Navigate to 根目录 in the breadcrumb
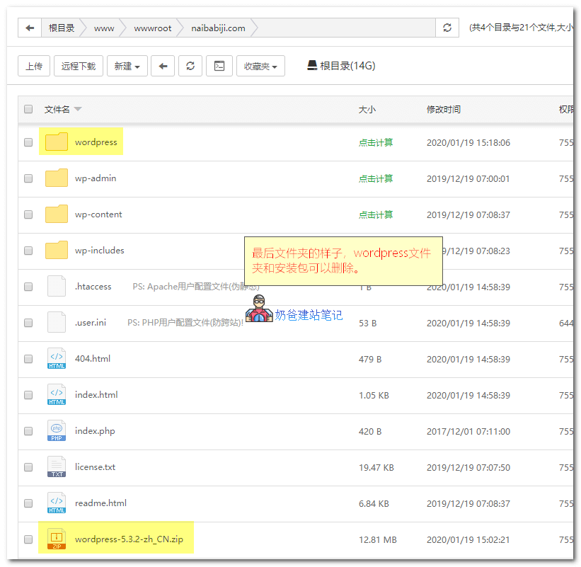This screenshot has height=567, width=581. click(x=62, y=28)
